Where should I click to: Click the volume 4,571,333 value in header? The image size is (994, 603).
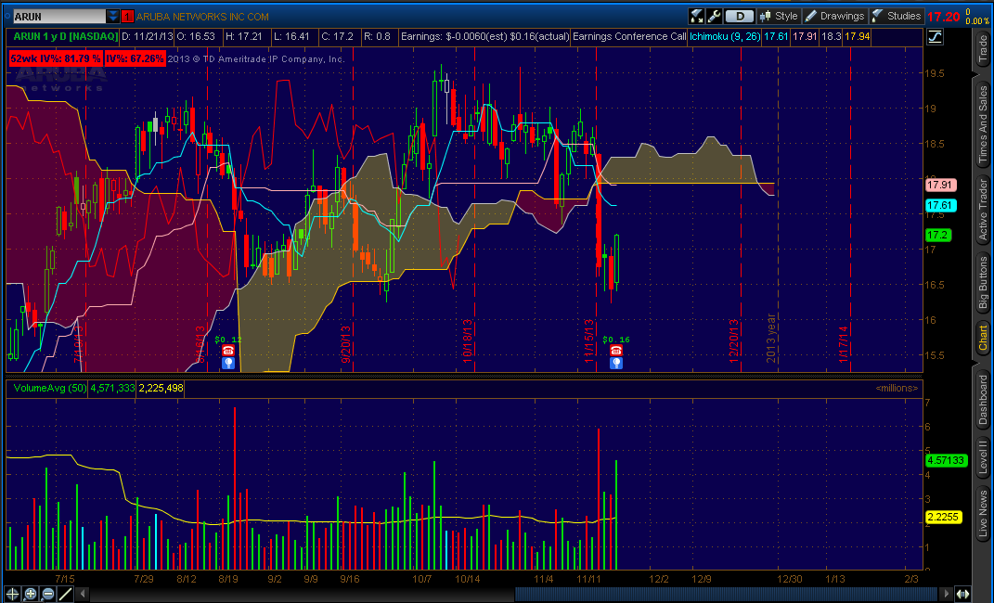(x=112, y=388)
